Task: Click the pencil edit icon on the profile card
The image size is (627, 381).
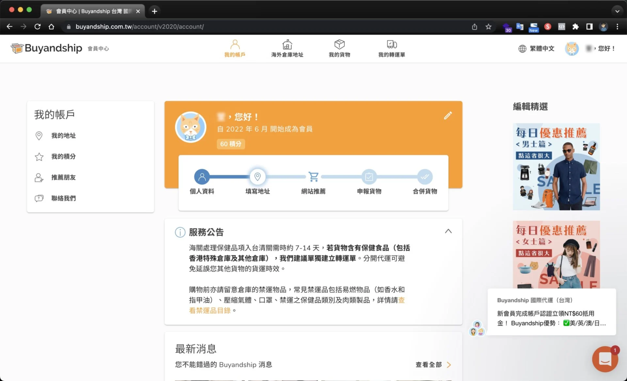Action: [448, 115]
